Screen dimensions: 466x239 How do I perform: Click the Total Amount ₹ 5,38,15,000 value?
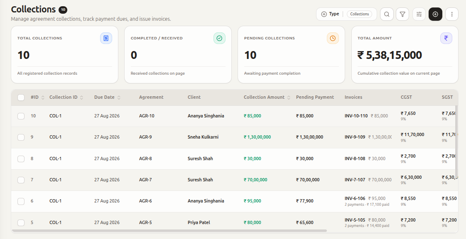(x=390, y=55)
